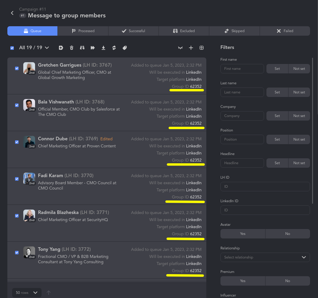Switch to the Processed tab
This screenshot has width=318, height=298.
[83, 31]
